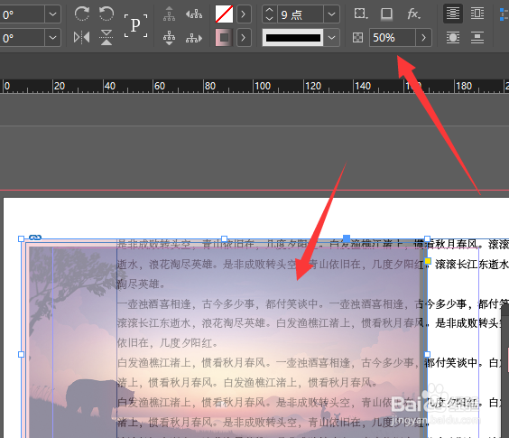The height and width of the screenshot is (438, 509).
Task: Select the no text wrap button
Action: point(453,14)
